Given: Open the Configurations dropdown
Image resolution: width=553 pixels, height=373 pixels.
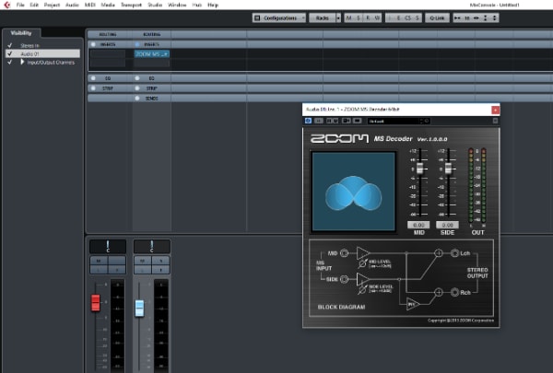Looking at the screenshot, I should click(x=280, y=17).
